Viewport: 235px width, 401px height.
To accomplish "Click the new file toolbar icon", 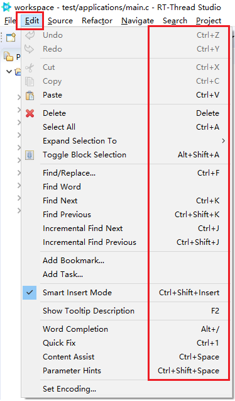I will click(11, 37).
